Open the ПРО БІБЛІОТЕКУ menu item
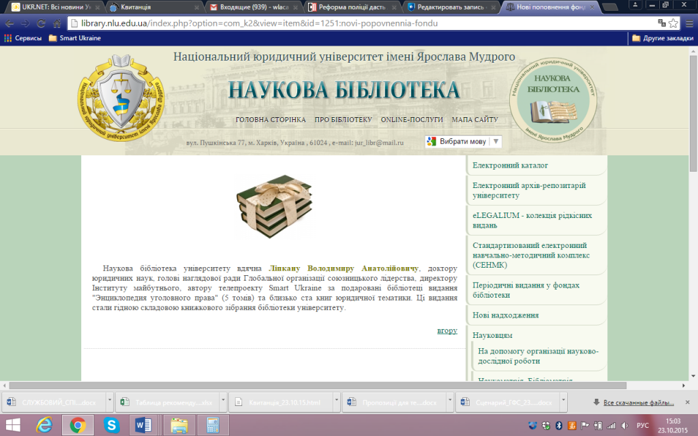This screenshot has height=436, width=698. [343, 120]
